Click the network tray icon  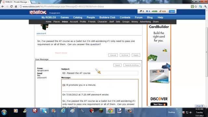[187, 112]
